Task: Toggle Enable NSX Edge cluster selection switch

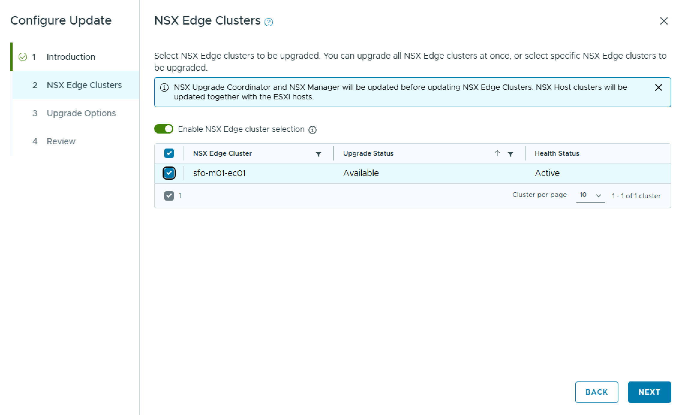Action: [x=164, y=129]
